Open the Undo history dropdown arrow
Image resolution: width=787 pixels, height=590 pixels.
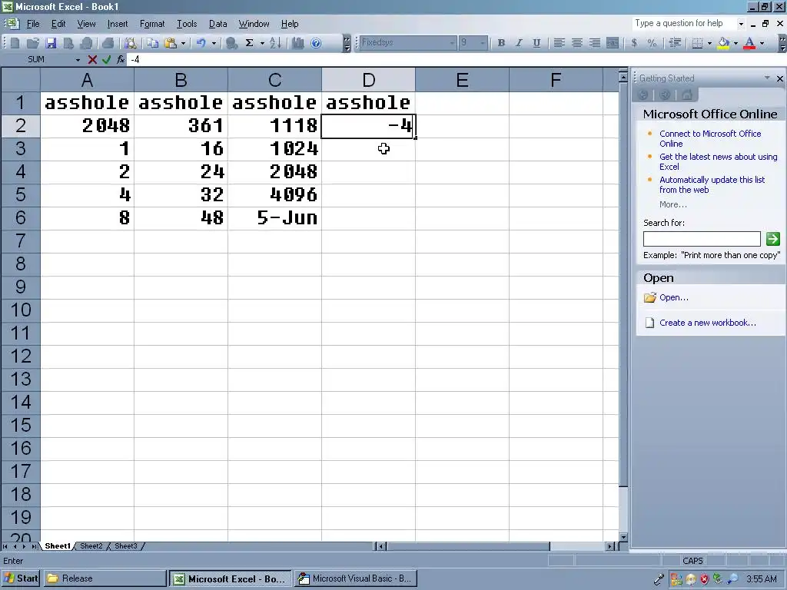tap(214, 43)
